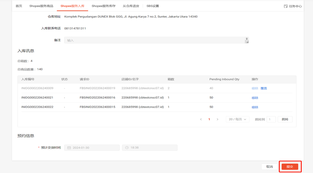
Task: Click 覆盖 link for INIDG0002206240009
Action: (x=264, y=88)
